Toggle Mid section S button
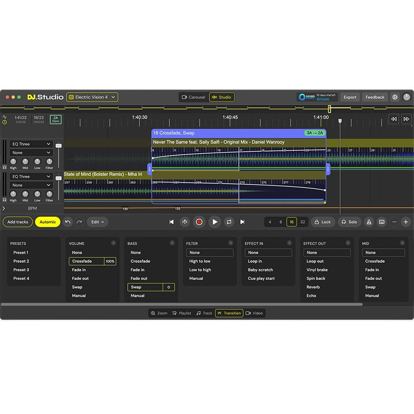 pos(402,243)
